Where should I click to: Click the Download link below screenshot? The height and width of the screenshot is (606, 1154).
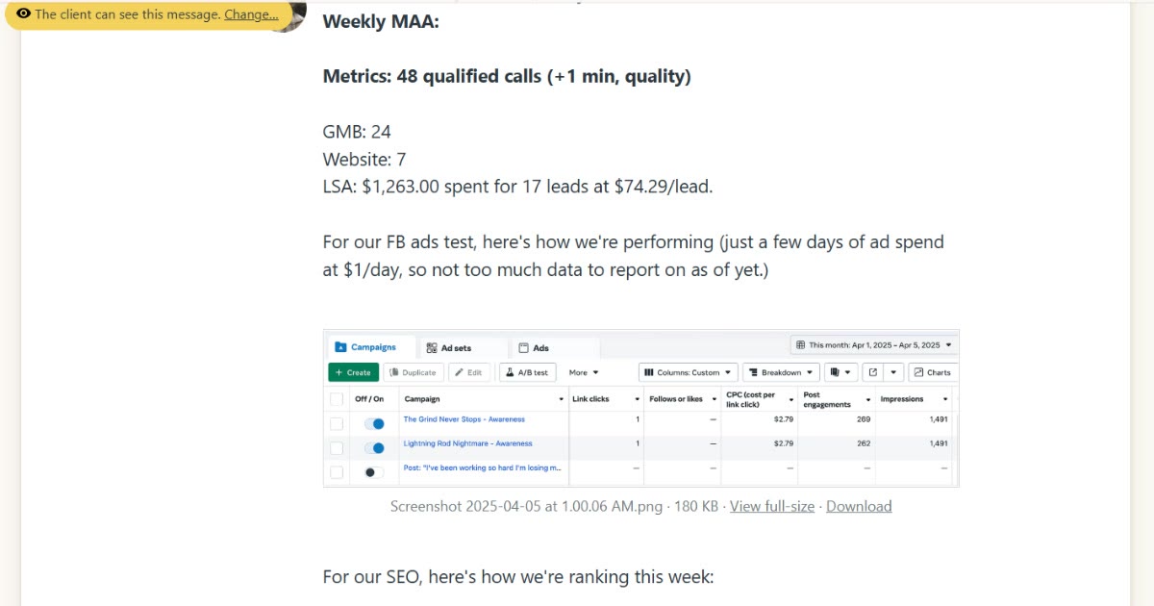pos(859,506)
